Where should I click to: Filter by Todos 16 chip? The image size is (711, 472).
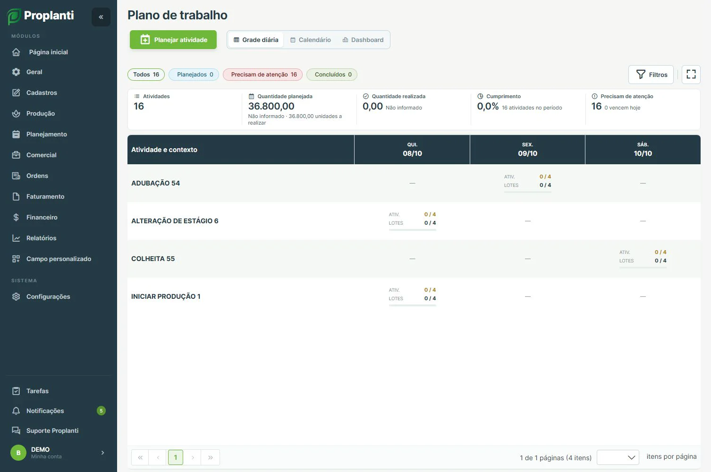pyautogui.click(x=146, y=75)
